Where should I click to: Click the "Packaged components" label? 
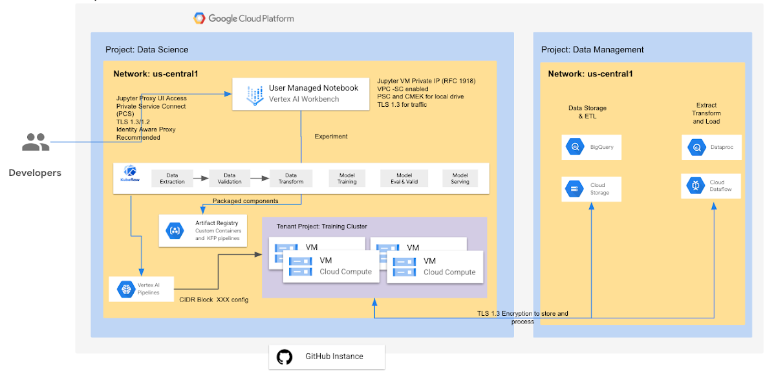(x=245, y=201)
